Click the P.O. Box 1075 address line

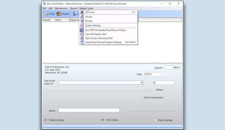(x=52, y=70)
